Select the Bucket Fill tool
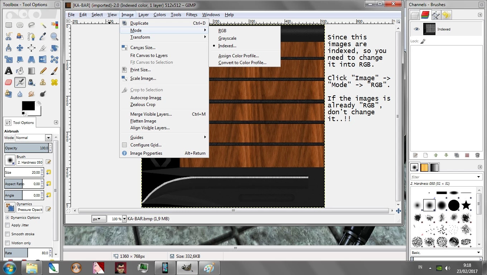The image size is (487, 275). tap(20, 71)
